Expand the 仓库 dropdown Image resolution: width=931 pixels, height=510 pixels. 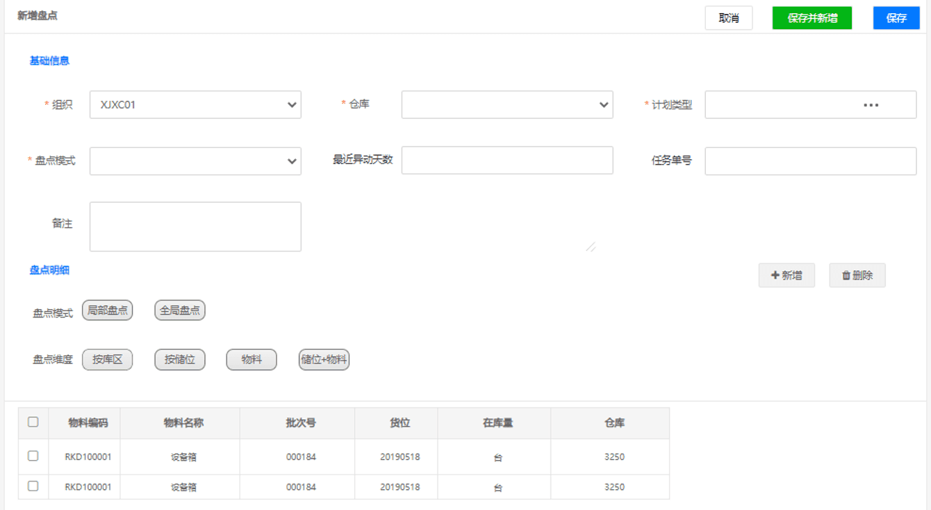click(506, 105)
